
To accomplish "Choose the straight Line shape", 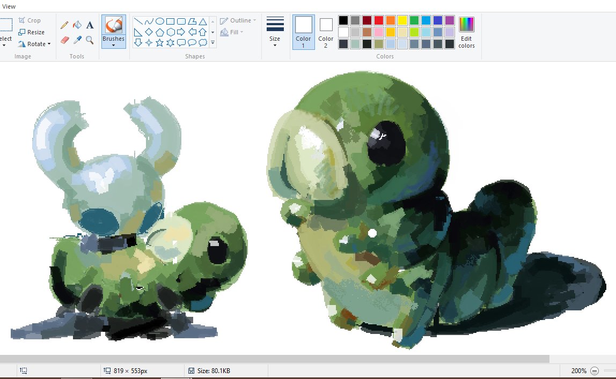I will tap(138, 21).
